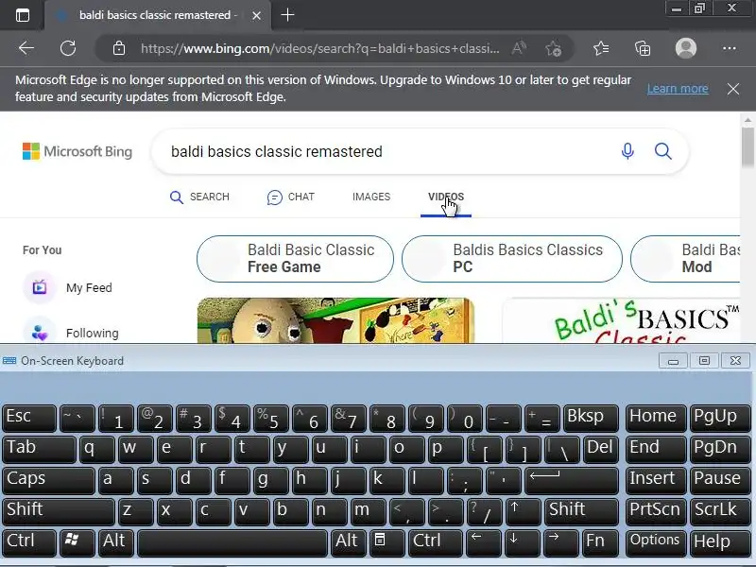Select the Baldi Basics Mod suggestion chip
This screenshot has width=756, height=567.
[x=685, y=259]
